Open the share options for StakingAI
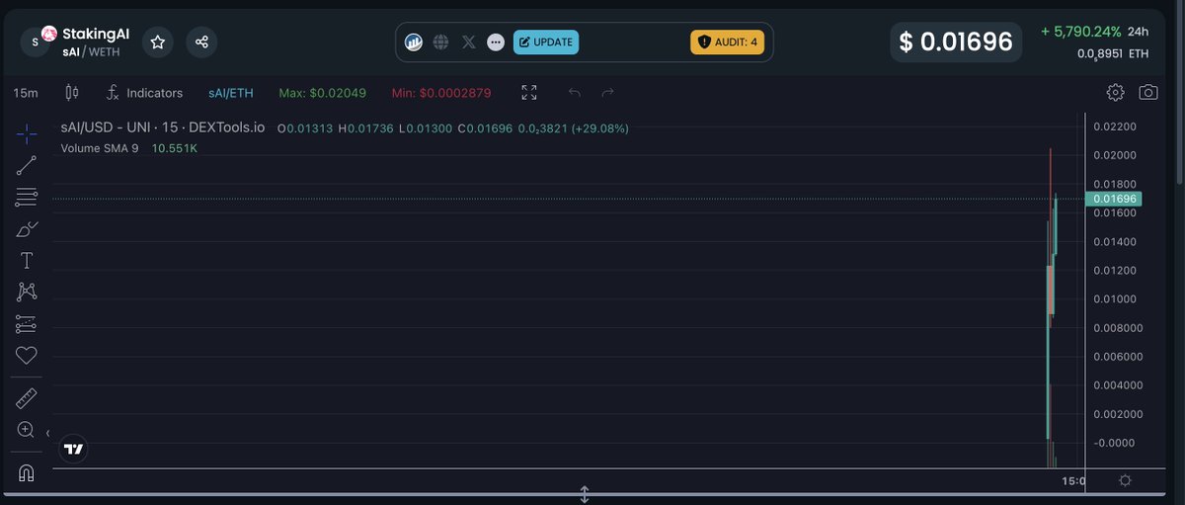Screen dimensions: 1185x505 coord(201,42)
